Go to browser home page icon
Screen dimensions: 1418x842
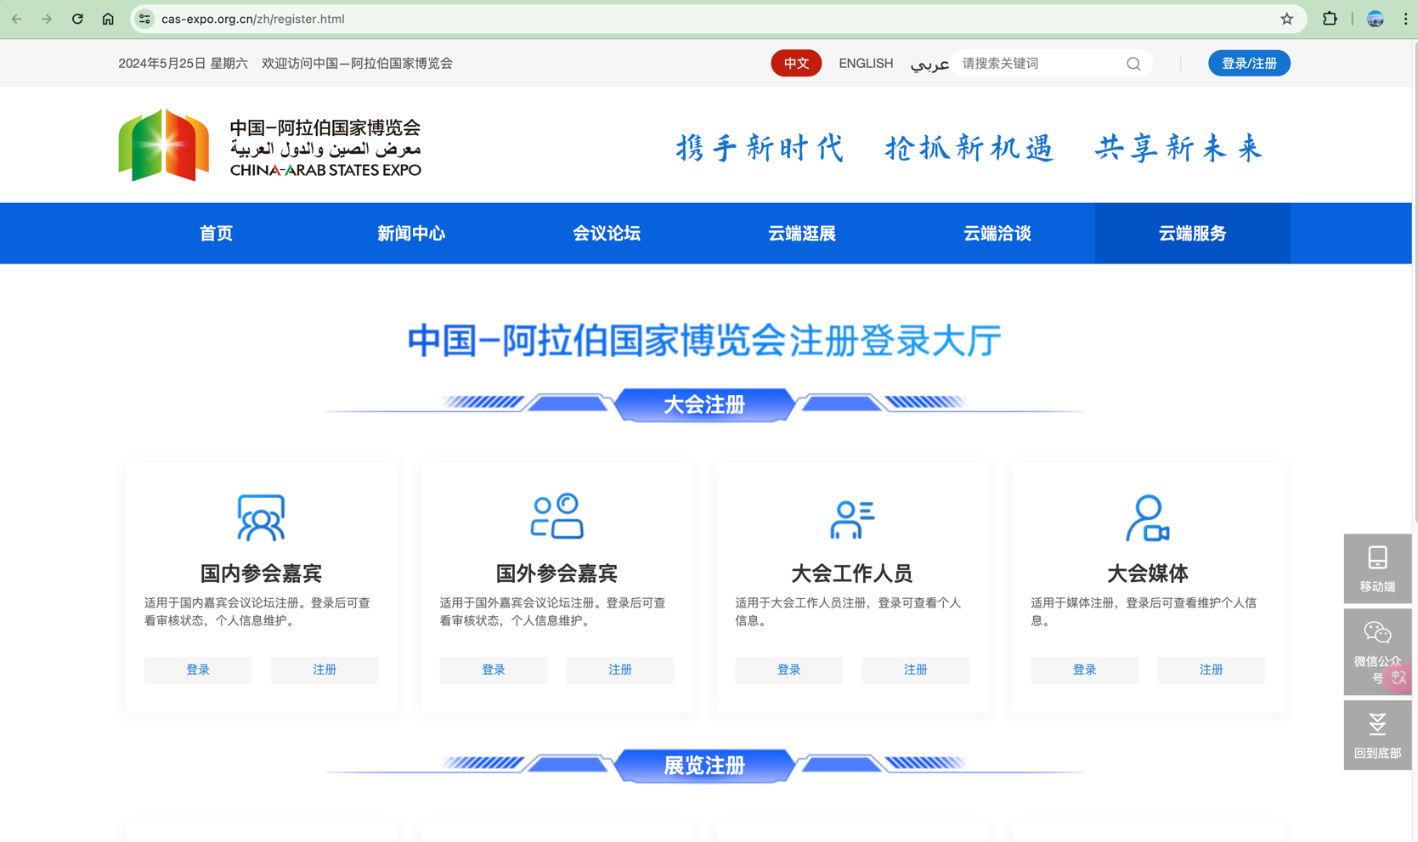pyautogui.click(x=108, y=19)
